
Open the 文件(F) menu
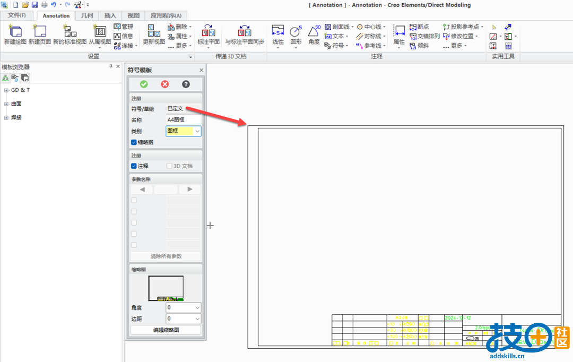[17, 15]
